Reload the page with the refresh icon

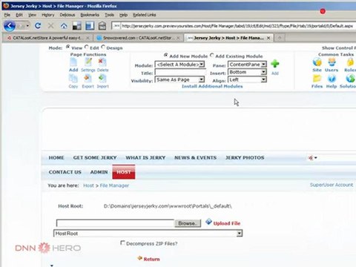(x=38, y=25)
